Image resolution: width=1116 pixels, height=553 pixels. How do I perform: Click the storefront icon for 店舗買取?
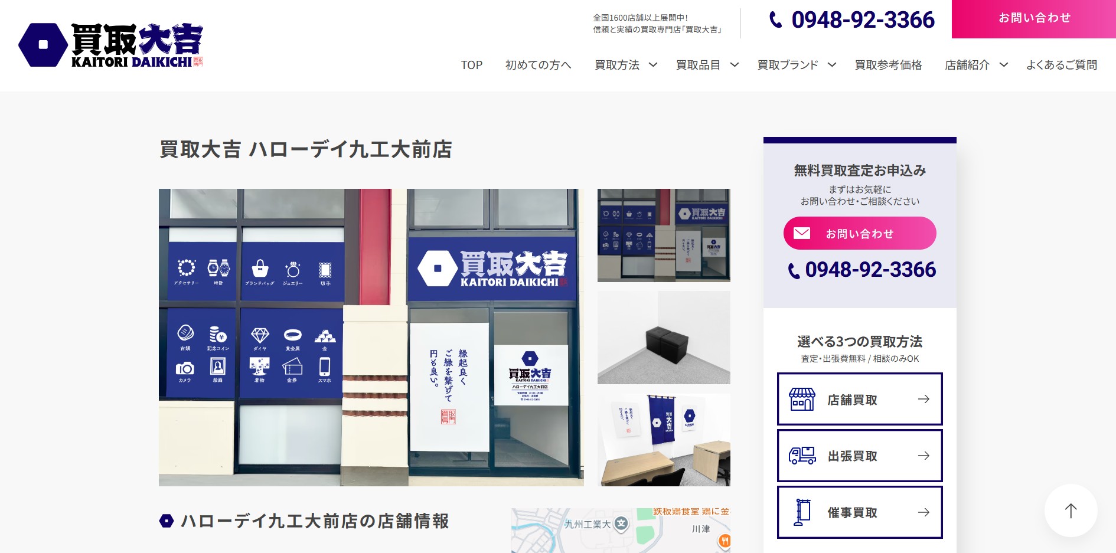[802, 400]
